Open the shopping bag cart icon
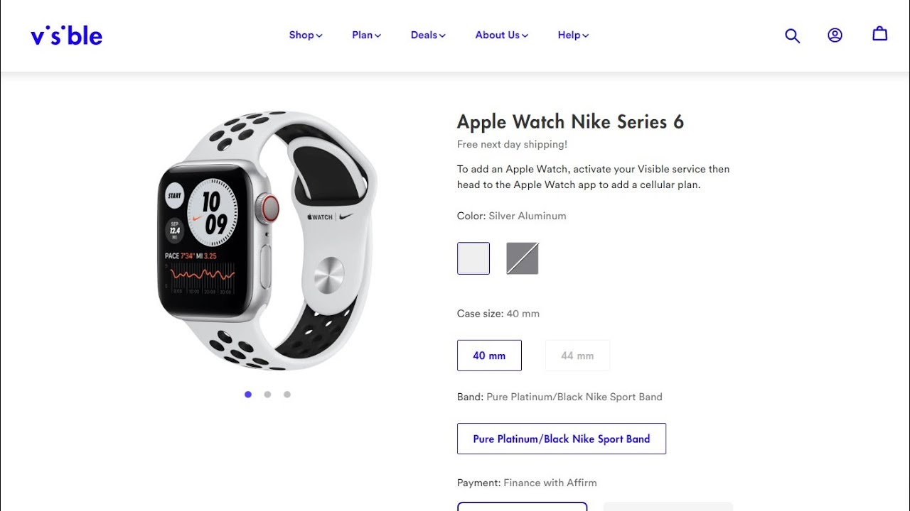The height and width of the screenshot is (511, 910). (879, 33)
